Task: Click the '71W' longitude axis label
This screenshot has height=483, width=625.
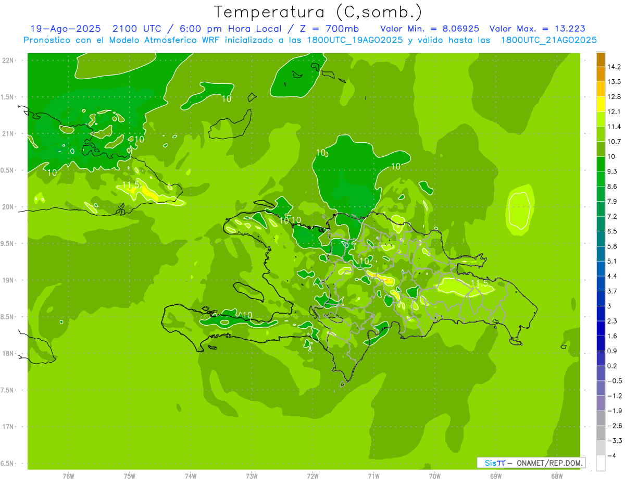Action: pyautogui.click(x=373, y=476)
